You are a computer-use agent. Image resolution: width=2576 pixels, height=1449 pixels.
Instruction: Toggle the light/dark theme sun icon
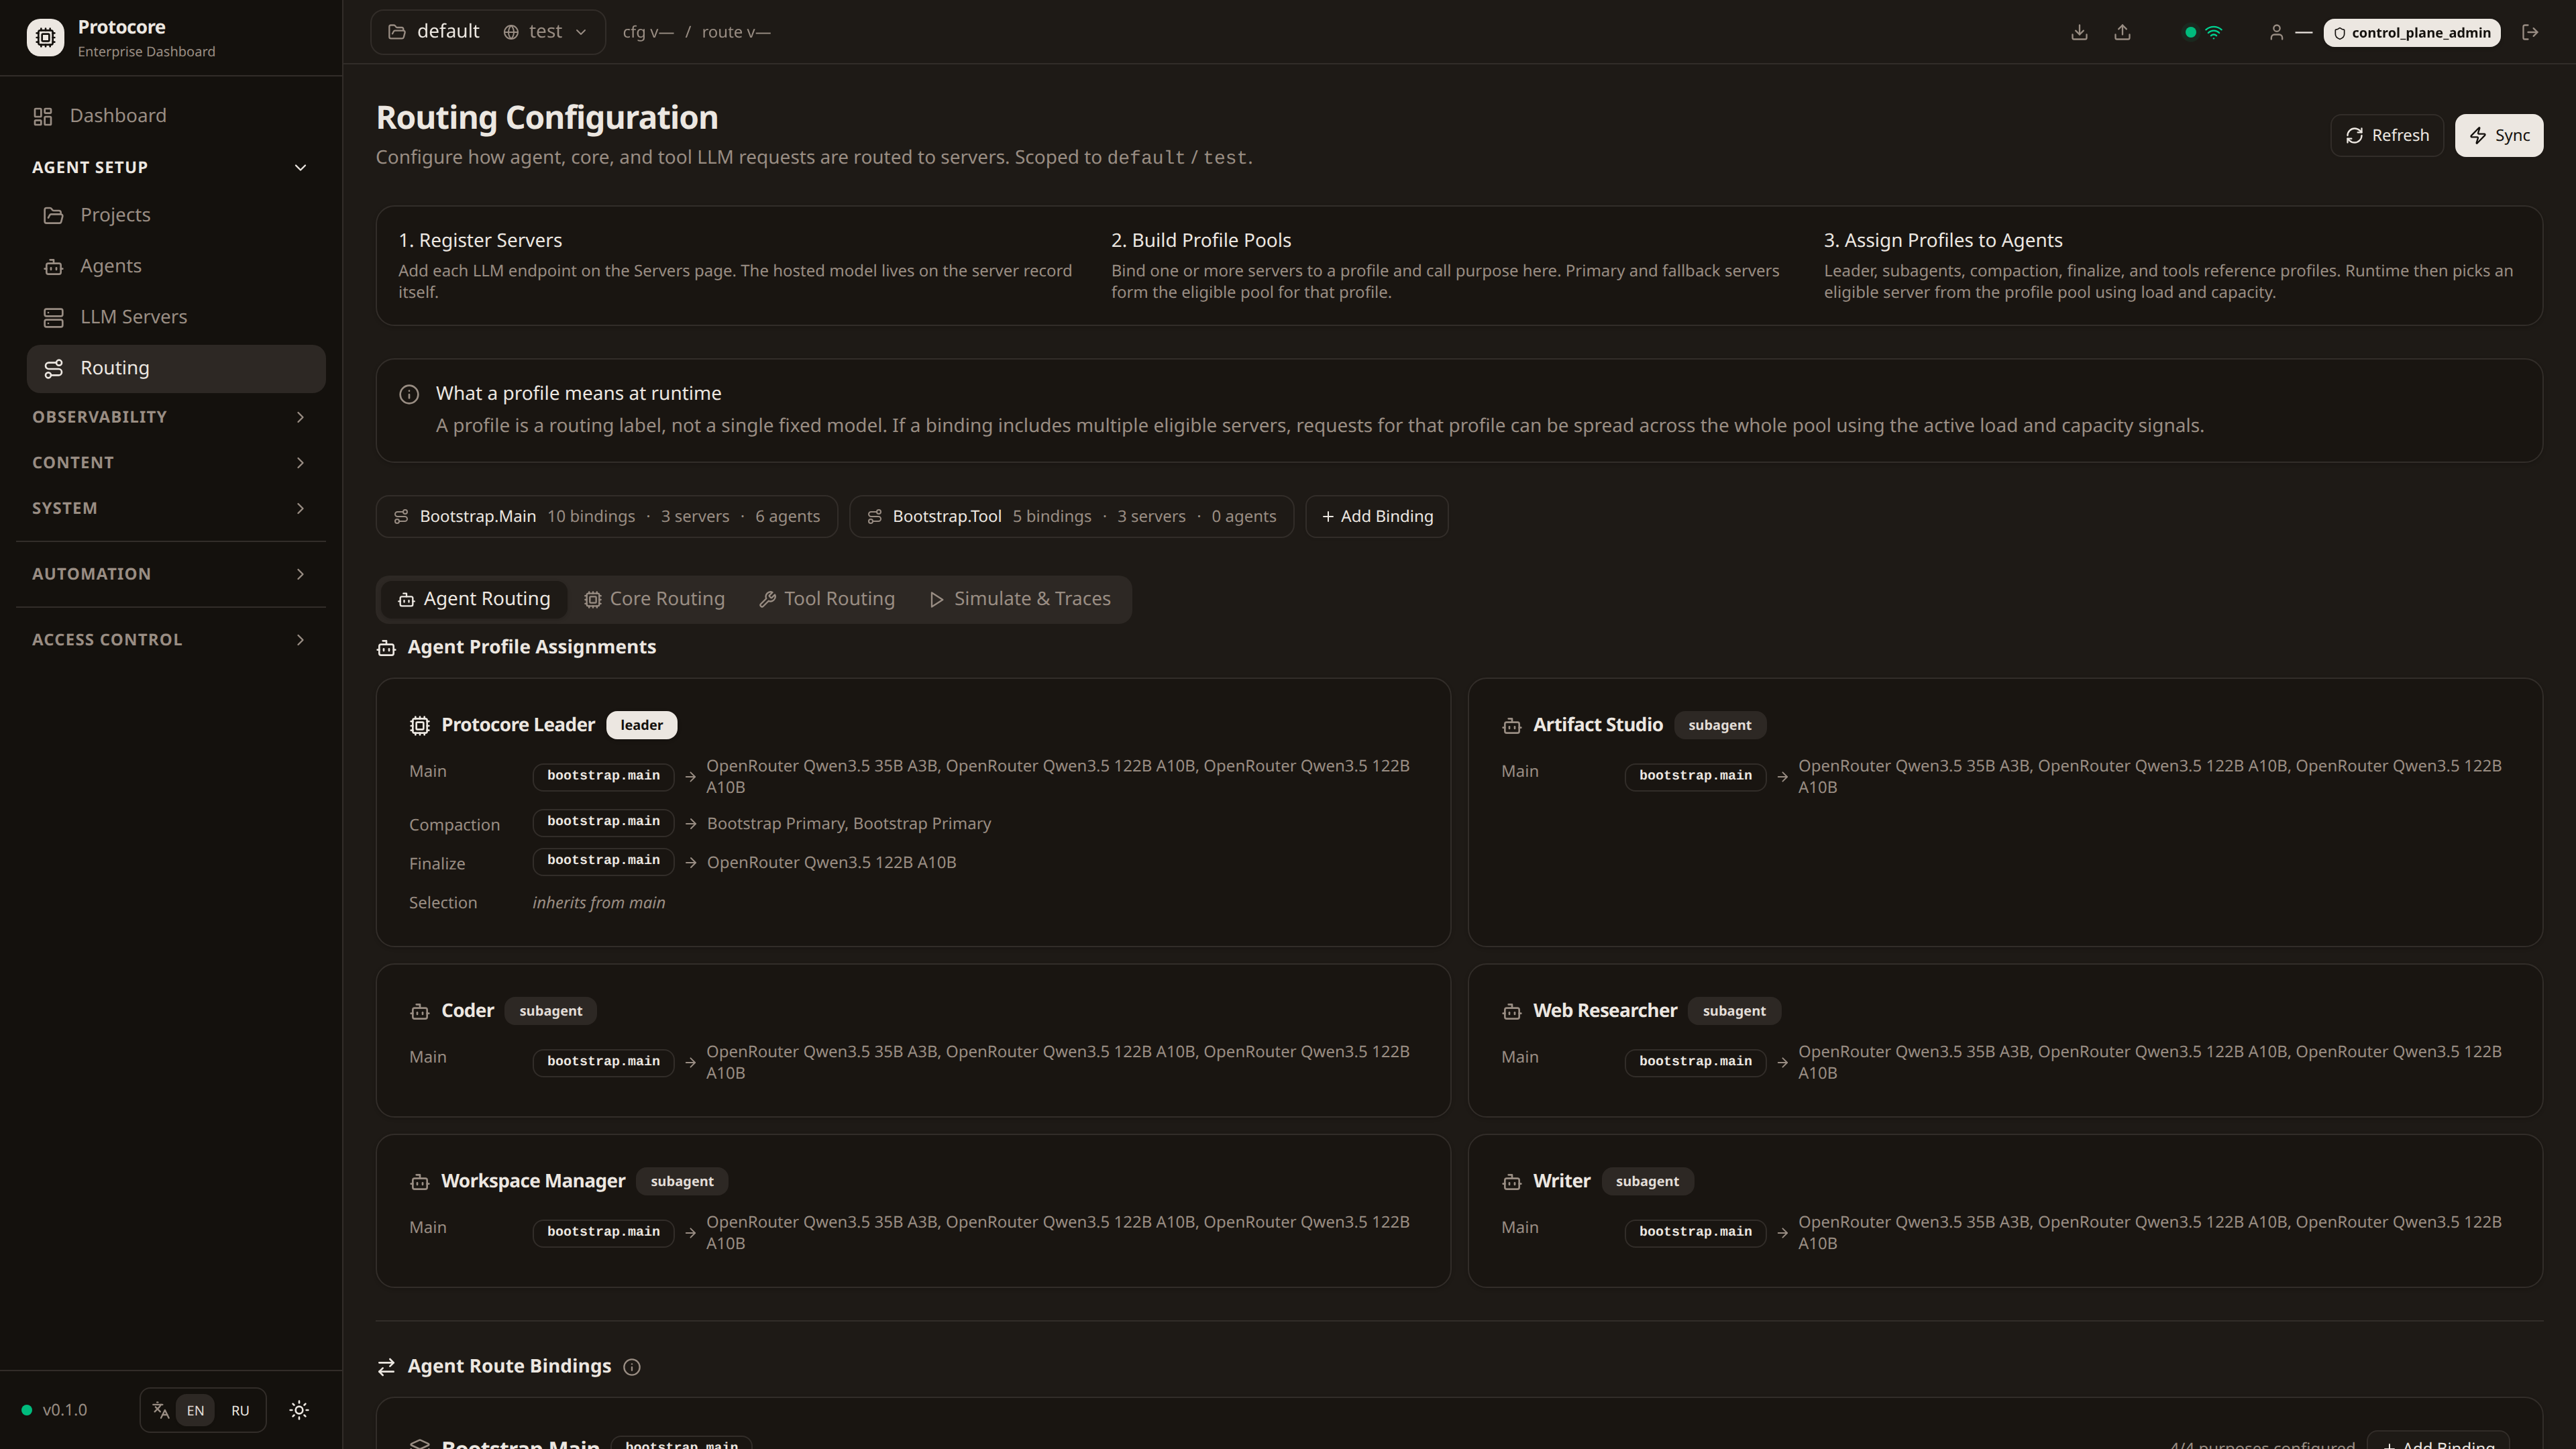pyautogui.click(x=299, y=1410)
